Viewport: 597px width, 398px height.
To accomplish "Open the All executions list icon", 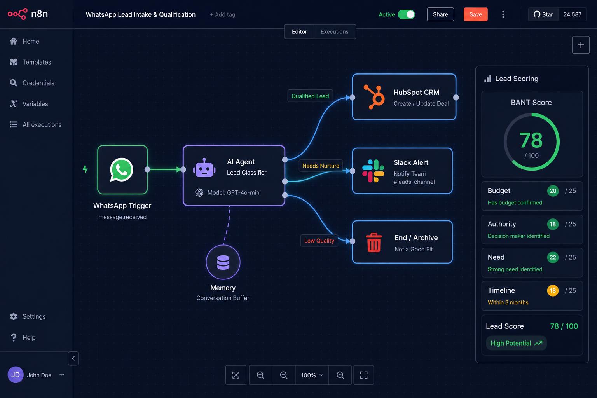I will [14, 124].
